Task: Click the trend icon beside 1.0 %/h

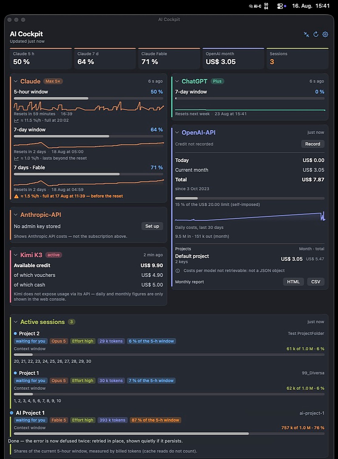Action: [16, 158]
